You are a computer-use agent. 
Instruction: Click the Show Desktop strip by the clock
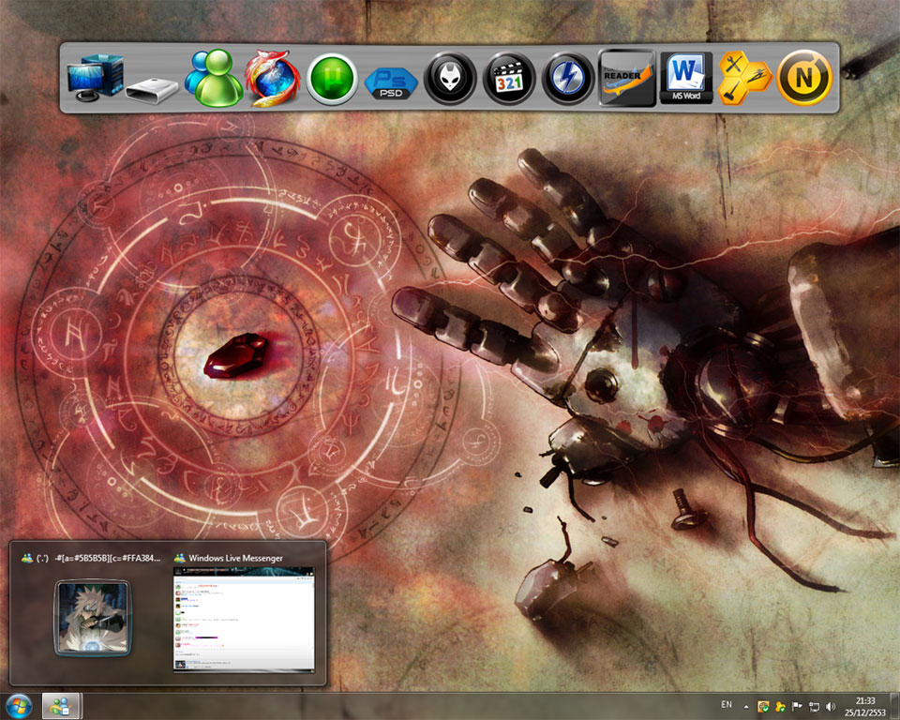(894, 707)
